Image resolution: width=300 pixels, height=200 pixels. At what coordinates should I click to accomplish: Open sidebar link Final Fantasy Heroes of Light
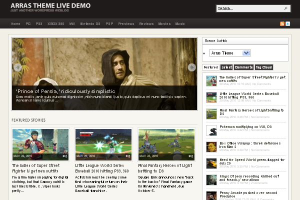(251, 112)
